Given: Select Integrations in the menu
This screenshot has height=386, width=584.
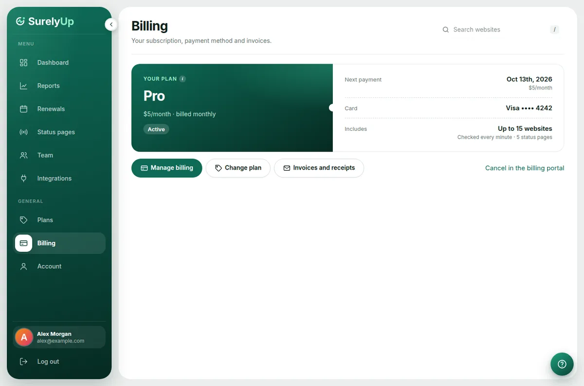Looking at the screenshot, I should click(59, 178).
